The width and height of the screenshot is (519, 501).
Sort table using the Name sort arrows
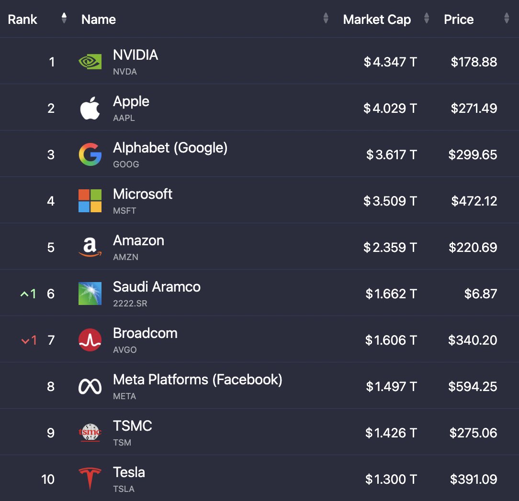[326, 18]
